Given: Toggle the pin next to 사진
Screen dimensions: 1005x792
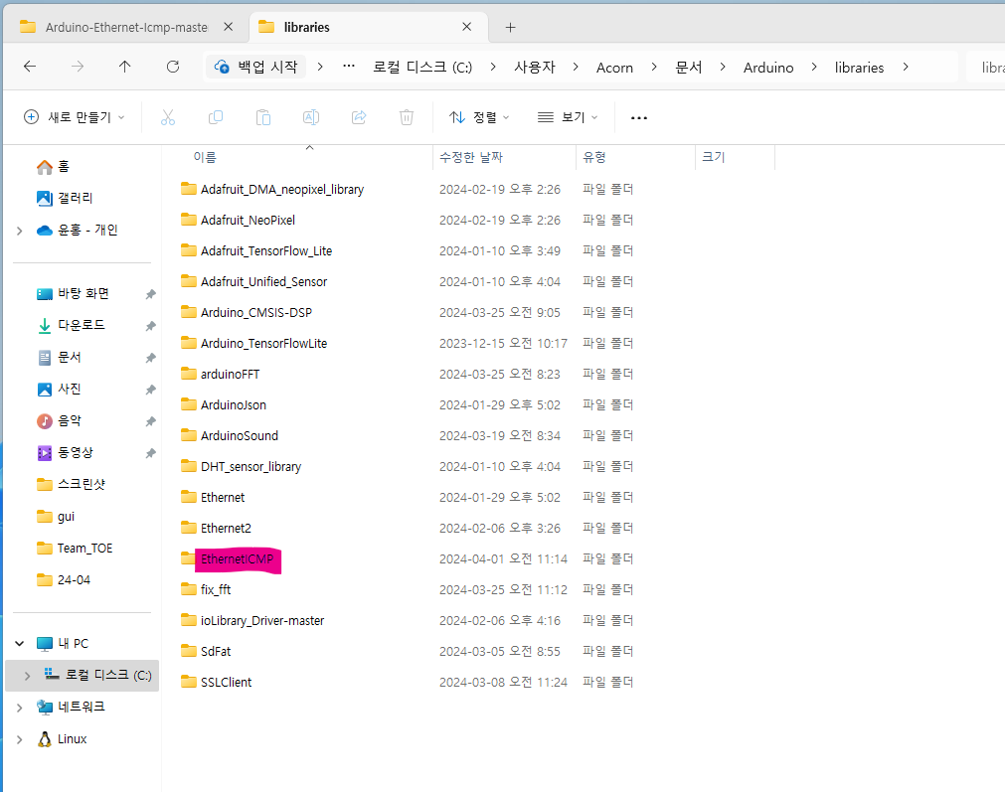Looking at the screenshot, I should click(151, 390).
